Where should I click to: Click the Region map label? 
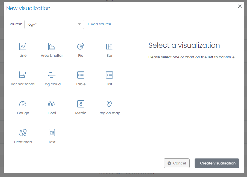point(109,113)
